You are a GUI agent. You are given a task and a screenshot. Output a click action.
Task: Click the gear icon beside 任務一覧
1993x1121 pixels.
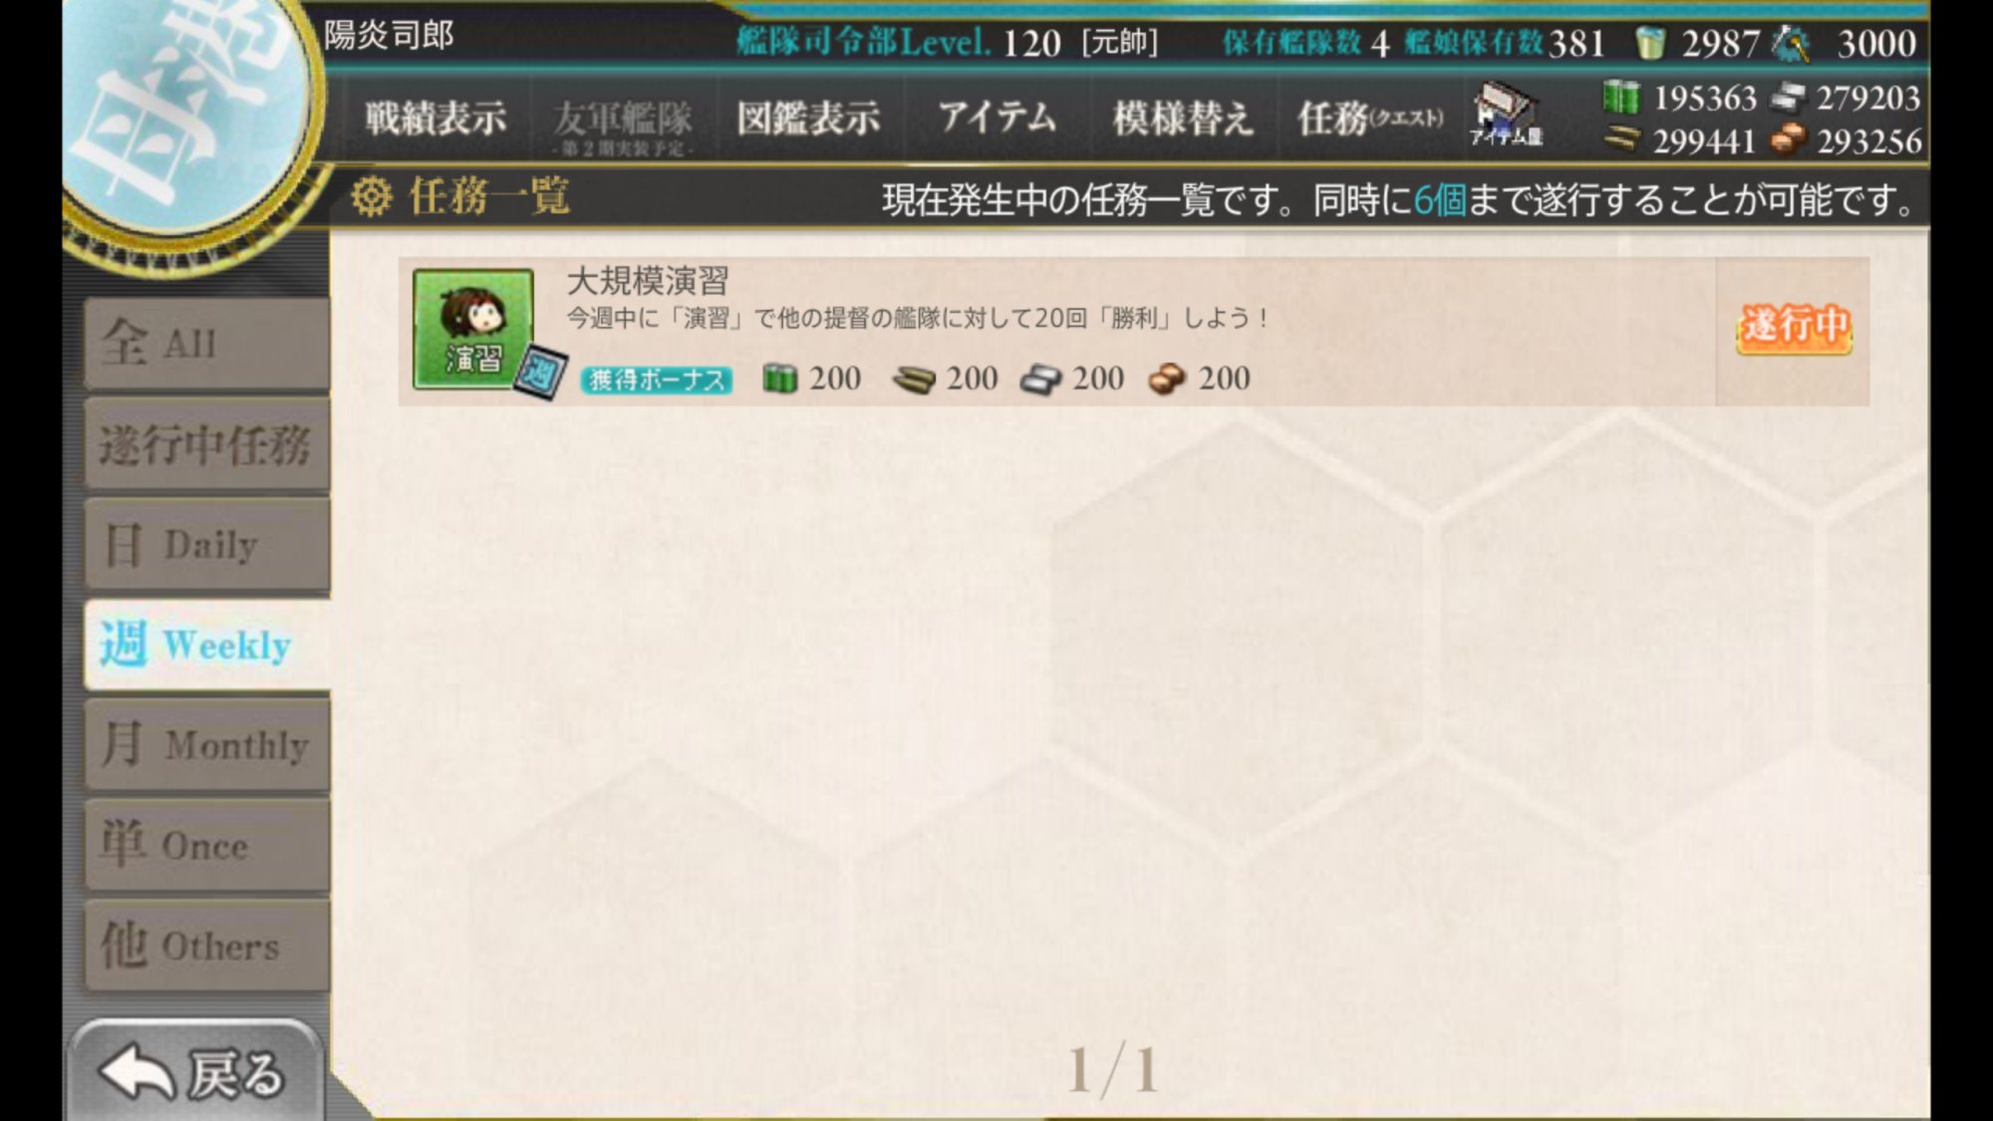pos(372,196)
